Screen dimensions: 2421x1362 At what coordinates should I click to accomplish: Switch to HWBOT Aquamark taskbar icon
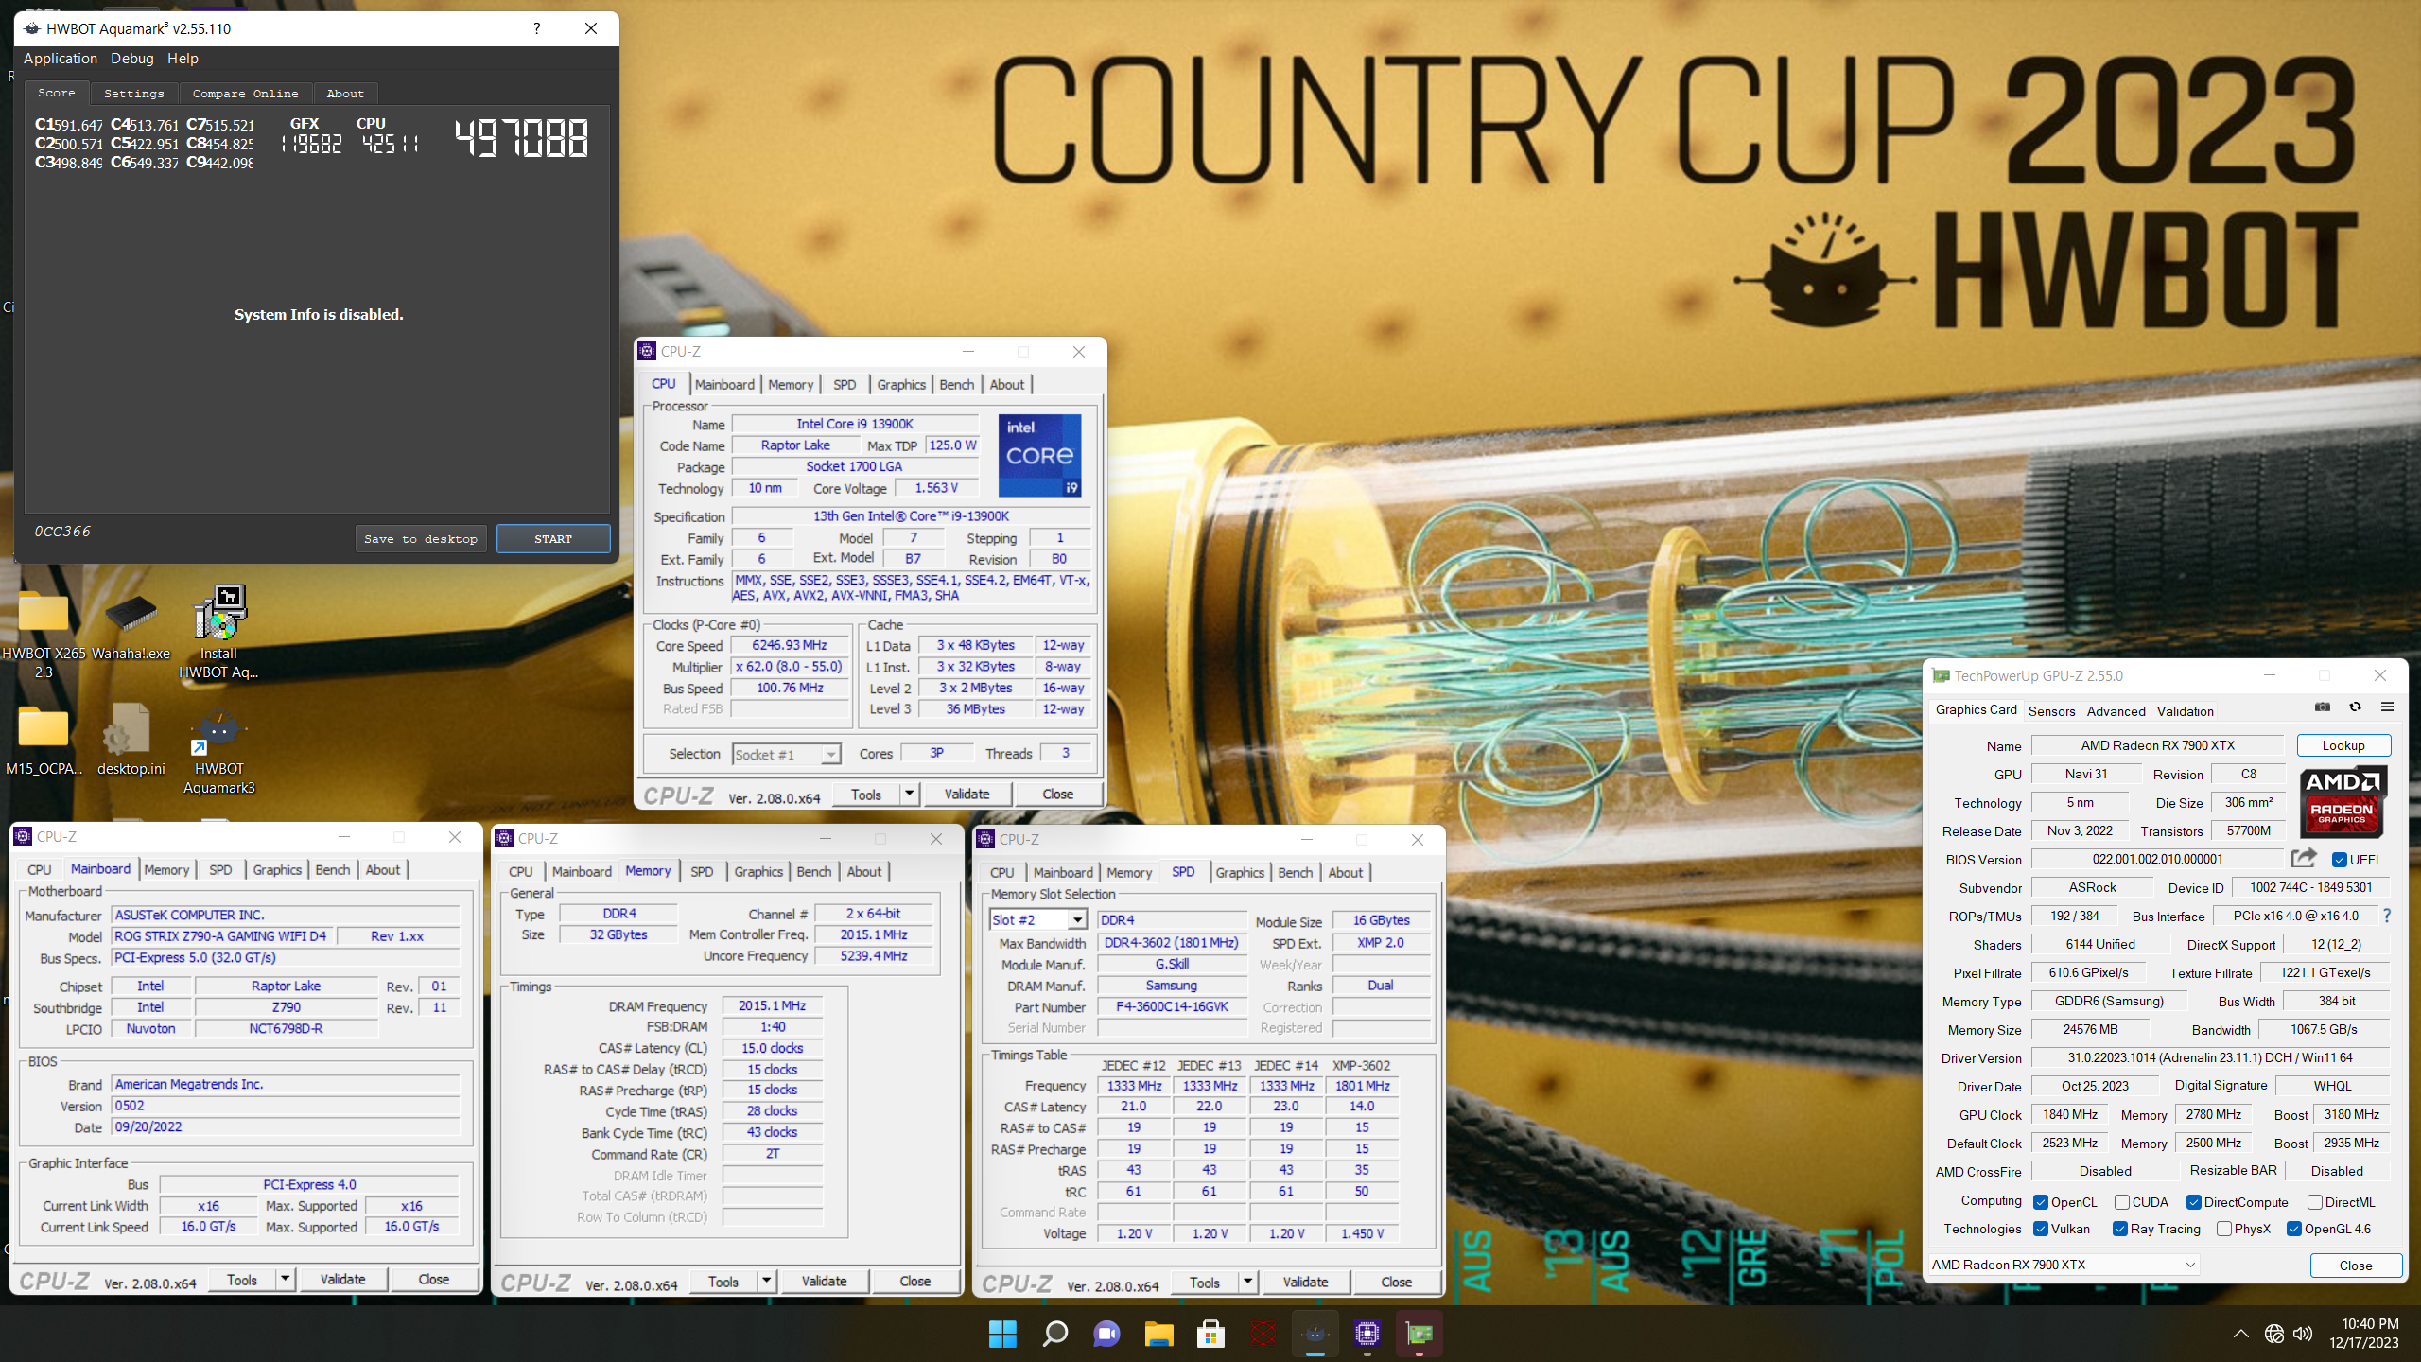tap(1315, 1334)
